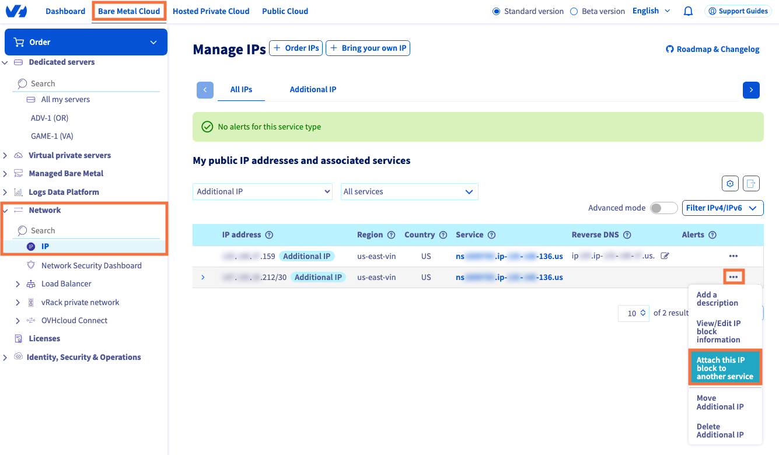
Task: Click the export IP list icon
Action: tap(751, 184)
